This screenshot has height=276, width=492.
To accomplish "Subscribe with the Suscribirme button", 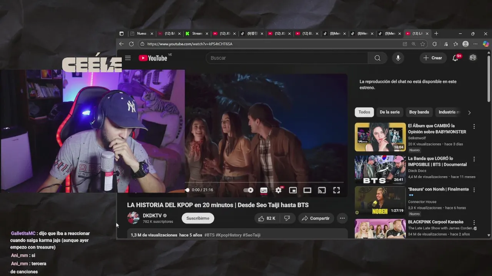I will point(198,218).
